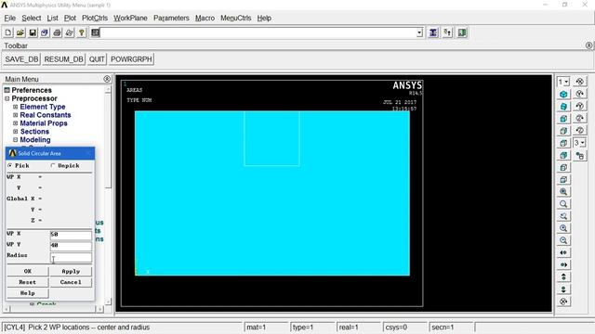Collapse the Modeling node
Image resolution: width=595 pixels, height=334 pixels.
coord(16,140)
